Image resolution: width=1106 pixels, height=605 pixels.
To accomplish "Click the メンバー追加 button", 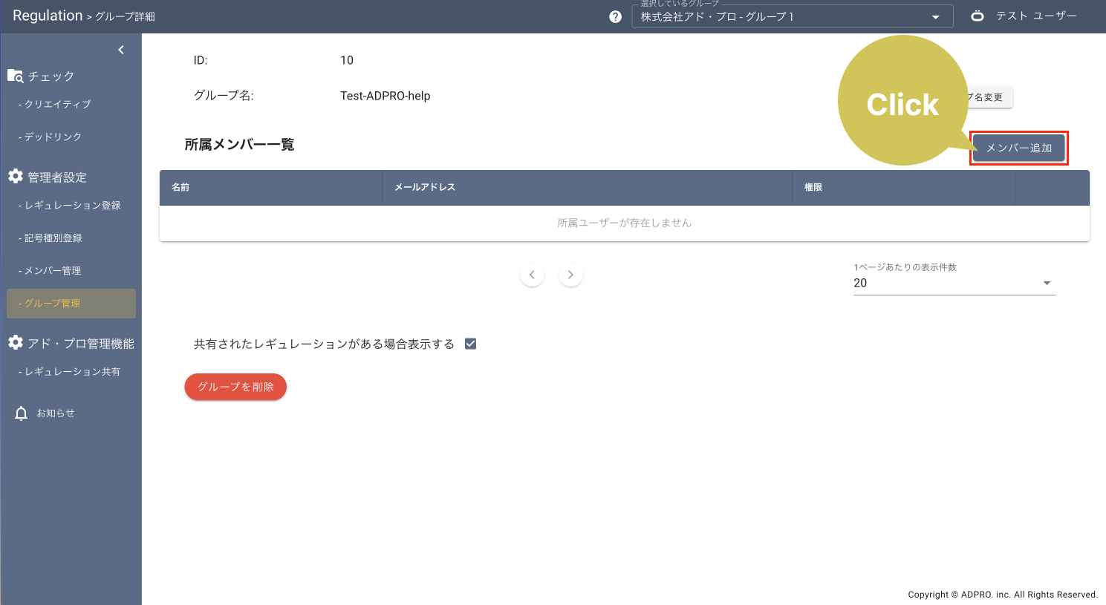I will (x=1018, y=148).
